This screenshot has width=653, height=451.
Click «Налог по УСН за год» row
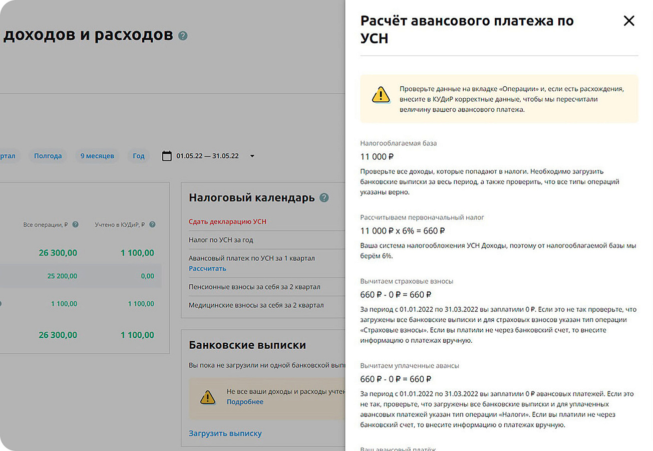click(x=221, y=240)
